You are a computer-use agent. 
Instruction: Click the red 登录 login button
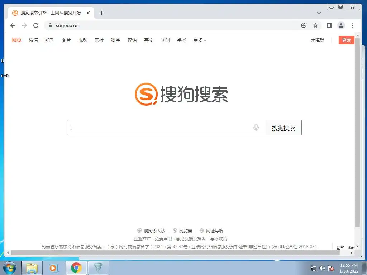(x=347, y=40)
